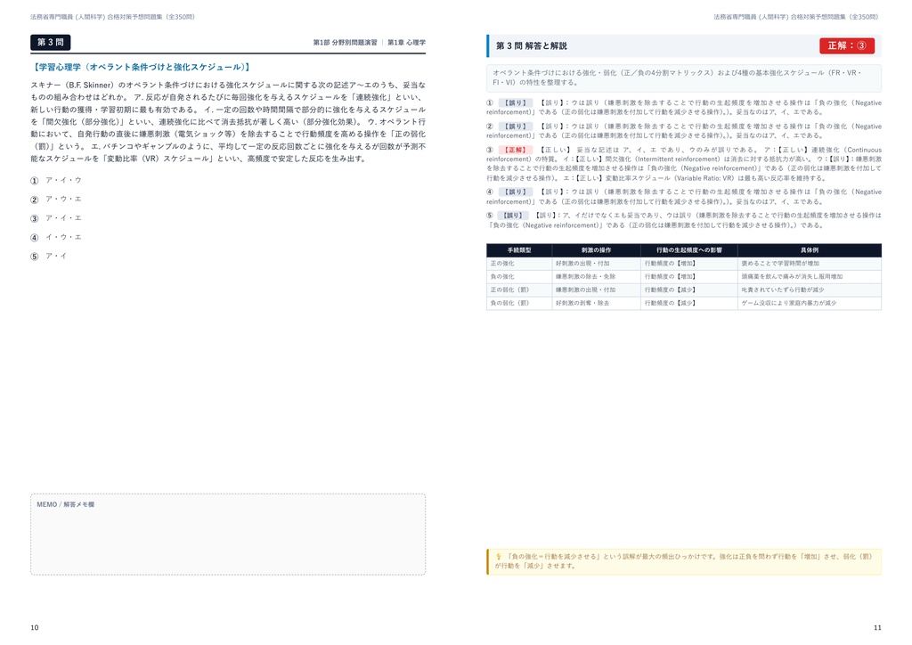This screenshot has width=912, height=645.
Task: Click the 第1章 心理学 chapter label
Action: (x=406, y=43)
